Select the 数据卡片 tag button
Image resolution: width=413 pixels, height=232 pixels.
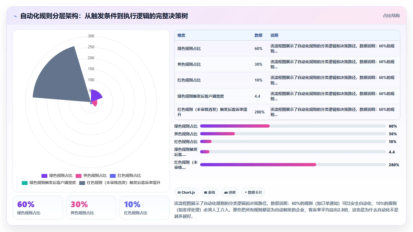[x=253, y=192]
